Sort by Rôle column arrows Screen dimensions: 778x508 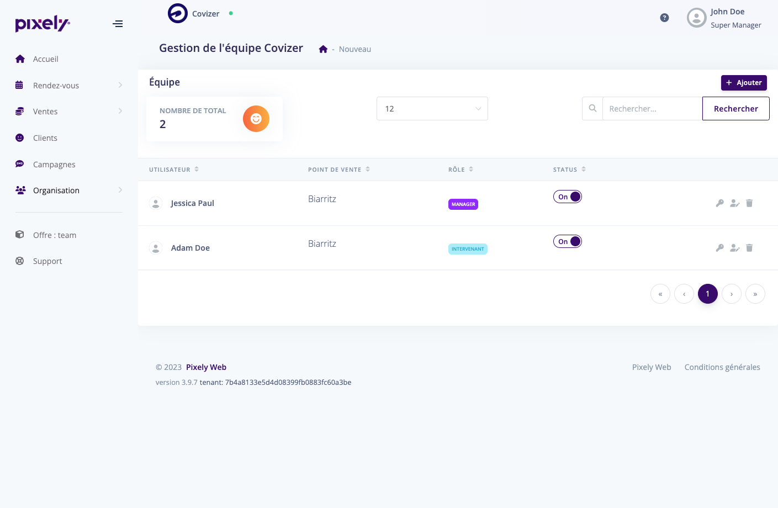[x=471, y=170]
